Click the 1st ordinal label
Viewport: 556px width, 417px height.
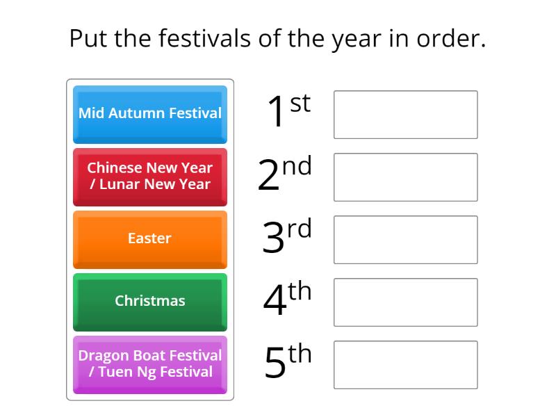(288, 111)
